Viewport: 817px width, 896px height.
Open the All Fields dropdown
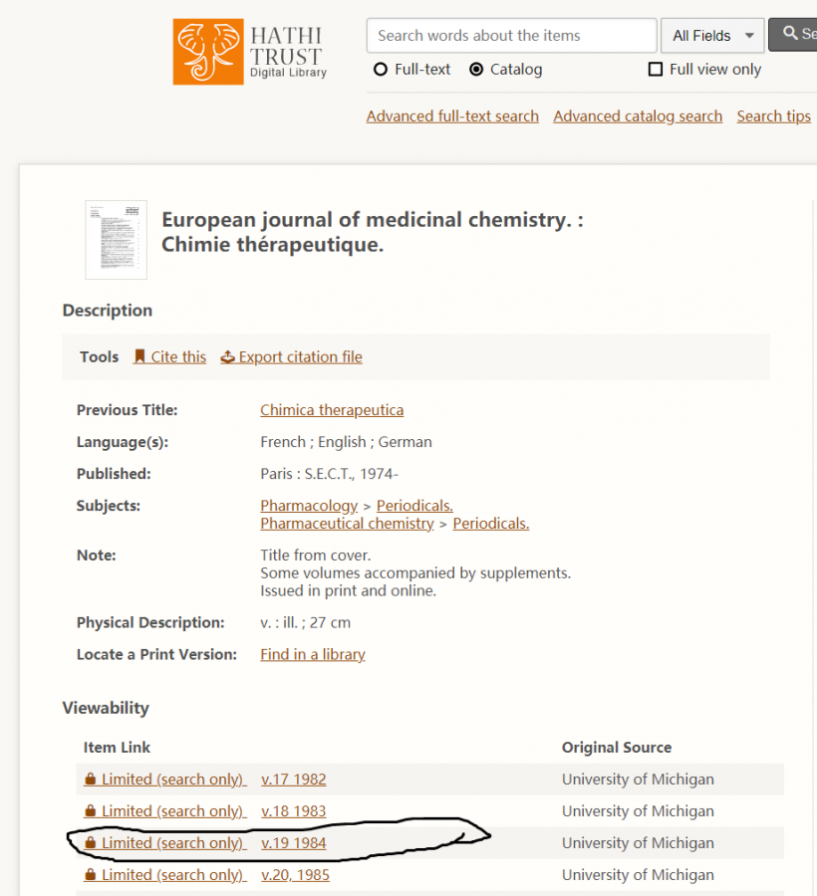point(712,36)
